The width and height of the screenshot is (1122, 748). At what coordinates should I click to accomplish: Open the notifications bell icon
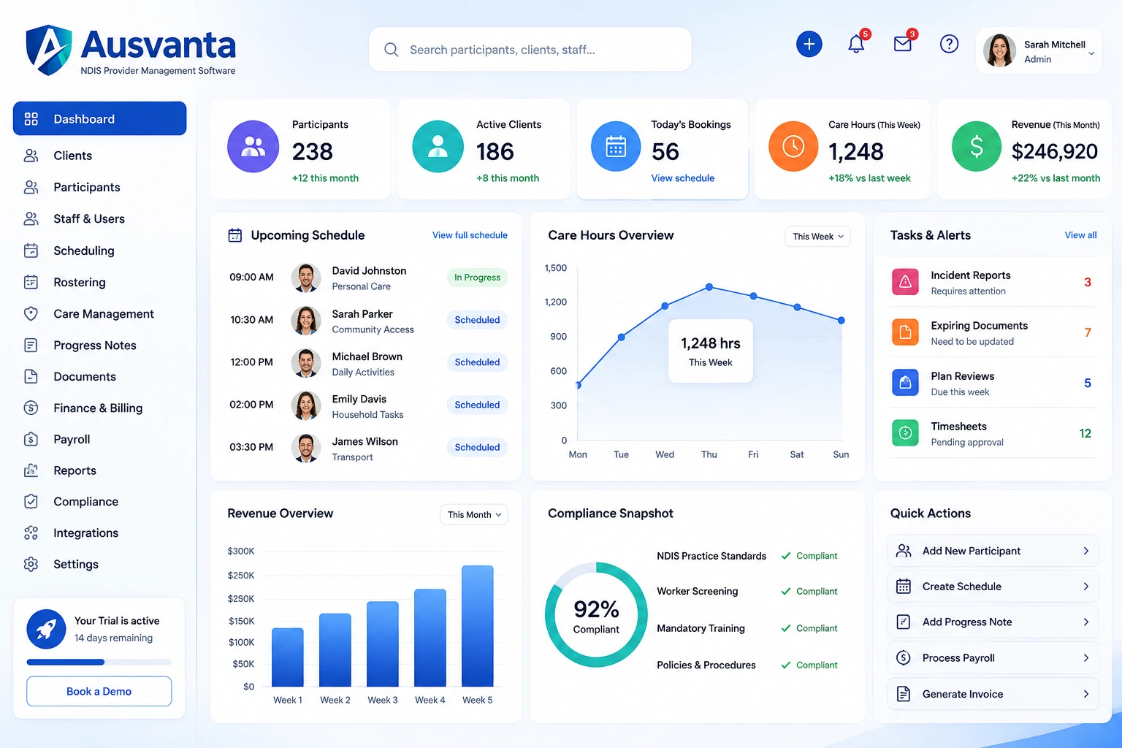click(x=856, y=44)
